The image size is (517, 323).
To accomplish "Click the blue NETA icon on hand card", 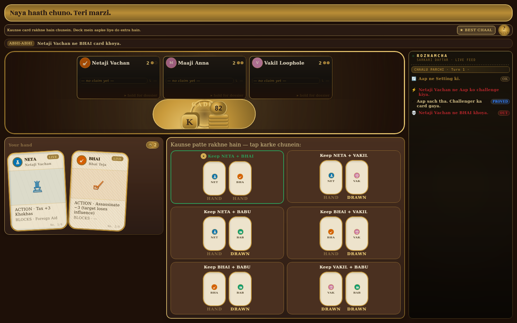I will click(18, 162).
